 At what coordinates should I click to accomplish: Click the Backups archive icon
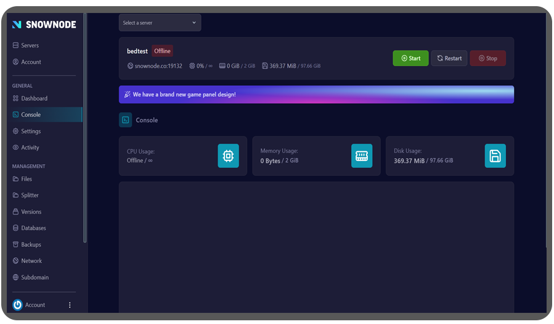[x=15, y=245]
